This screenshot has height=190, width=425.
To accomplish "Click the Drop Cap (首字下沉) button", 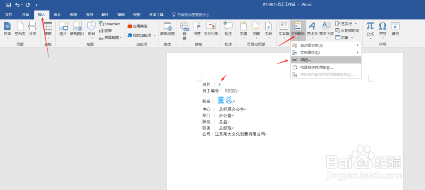I will coord(326,30).
